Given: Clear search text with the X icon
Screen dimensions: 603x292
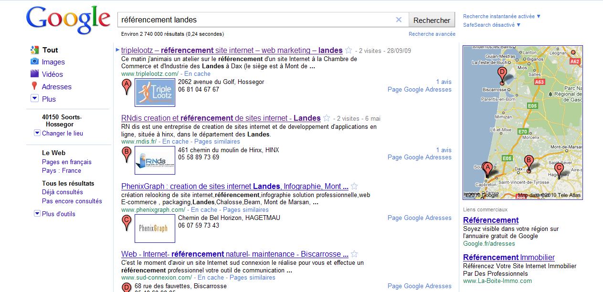Looking at the screenshot, I should (x=399, y=20).
